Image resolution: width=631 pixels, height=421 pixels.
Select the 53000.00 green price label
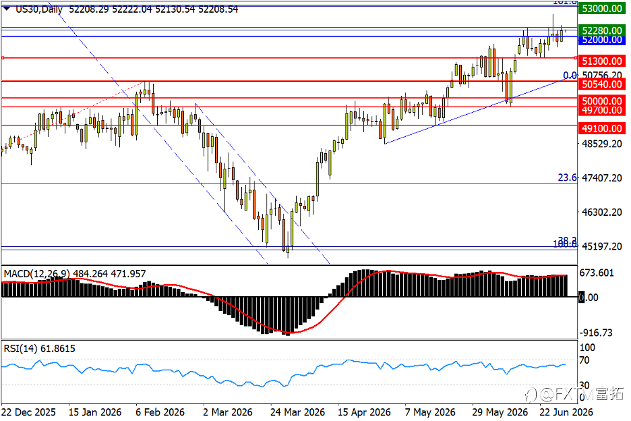coord(601,9)
